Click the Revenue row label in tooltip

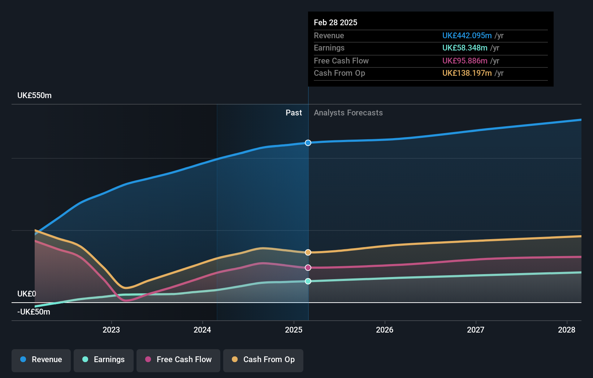(x=329, y=36)
